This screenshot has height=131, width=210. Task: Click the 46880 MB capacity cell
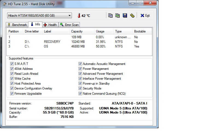[78, 46]
